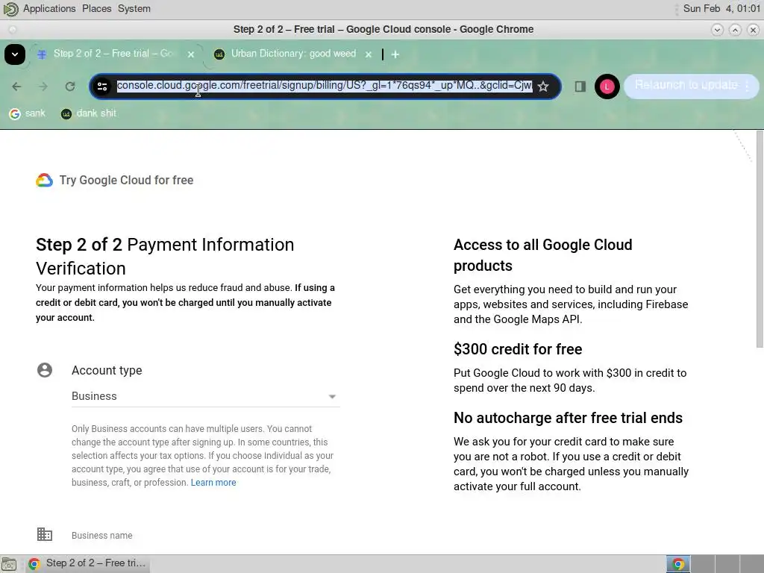Focus the Business name field
The height and width of the screenshot is (573, 764).
(x=206, y=536)
